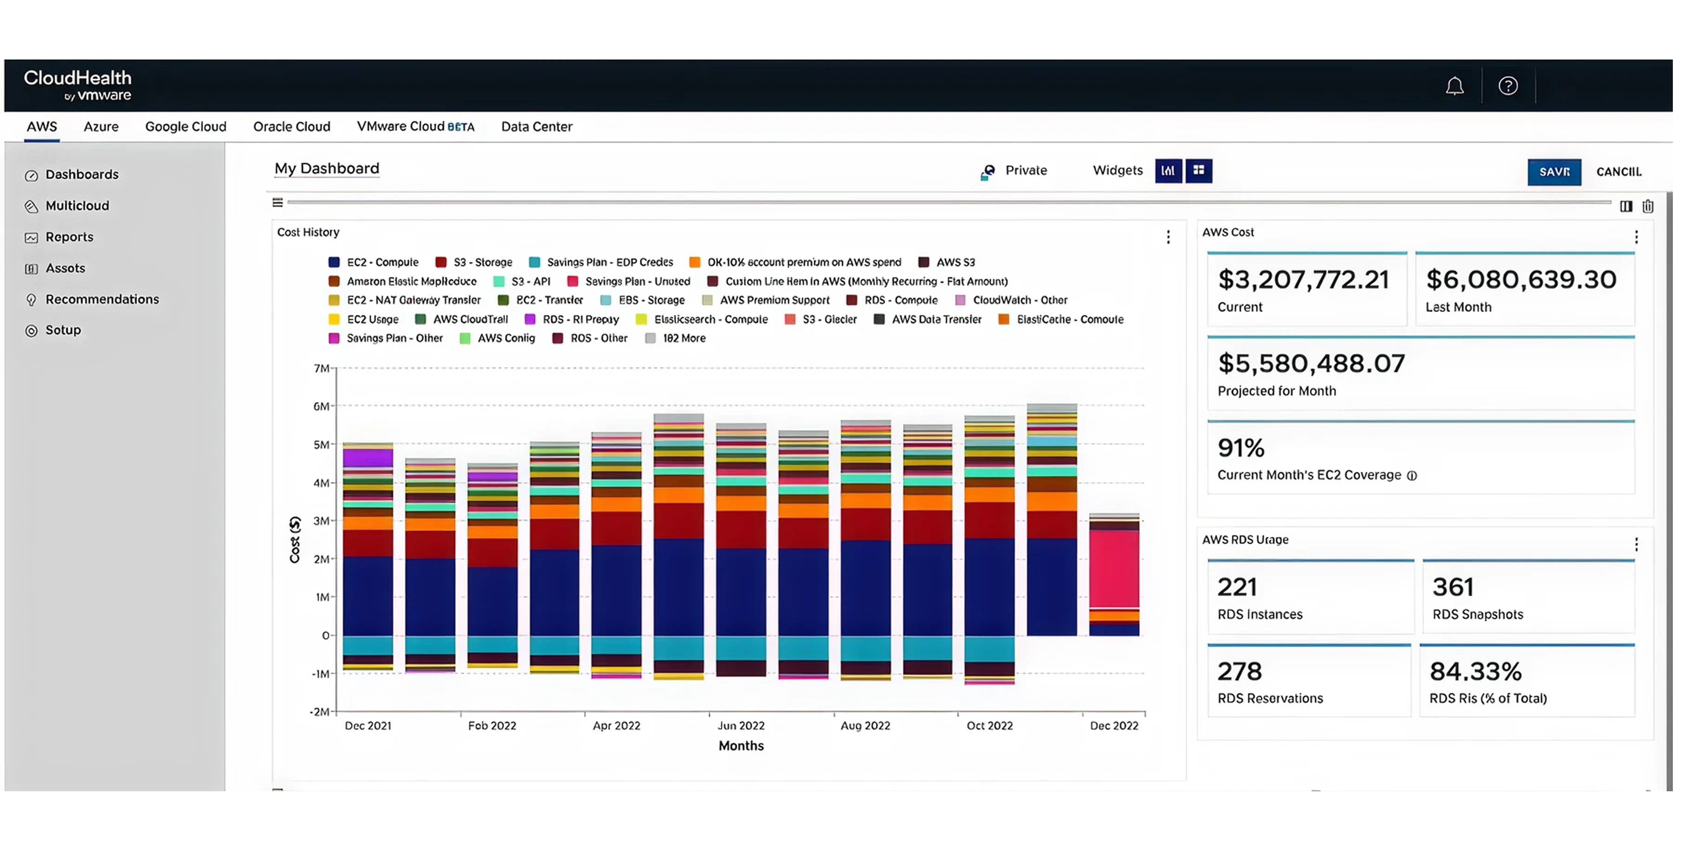This screenshot has height=847, width=1684.
Task: Click the help question-mark icon
Action: click(x=1507, y=85)
